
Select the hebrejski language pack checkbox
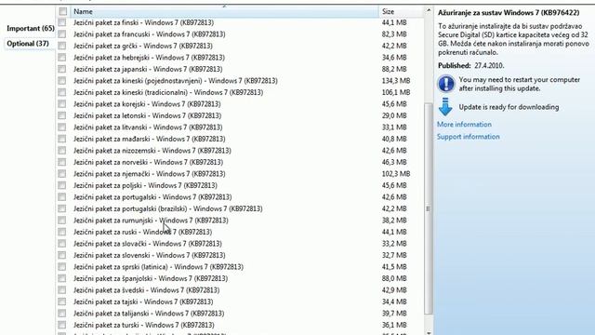(x=62, y=58)
